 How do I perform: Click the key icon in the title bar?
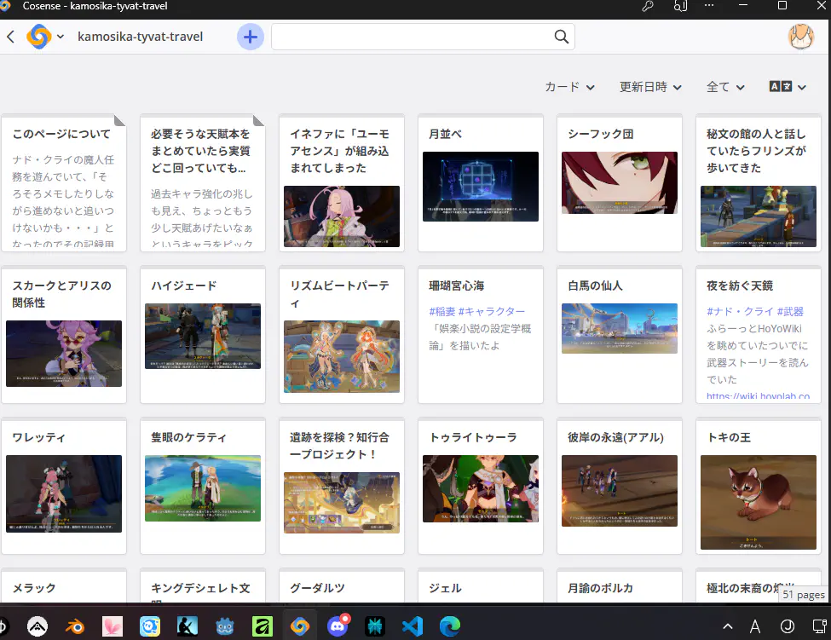(647, 7)
